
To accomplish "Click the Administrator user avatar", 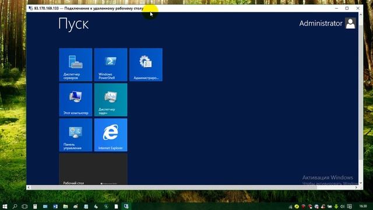I will pyautogui.click(x=350, y=23).
